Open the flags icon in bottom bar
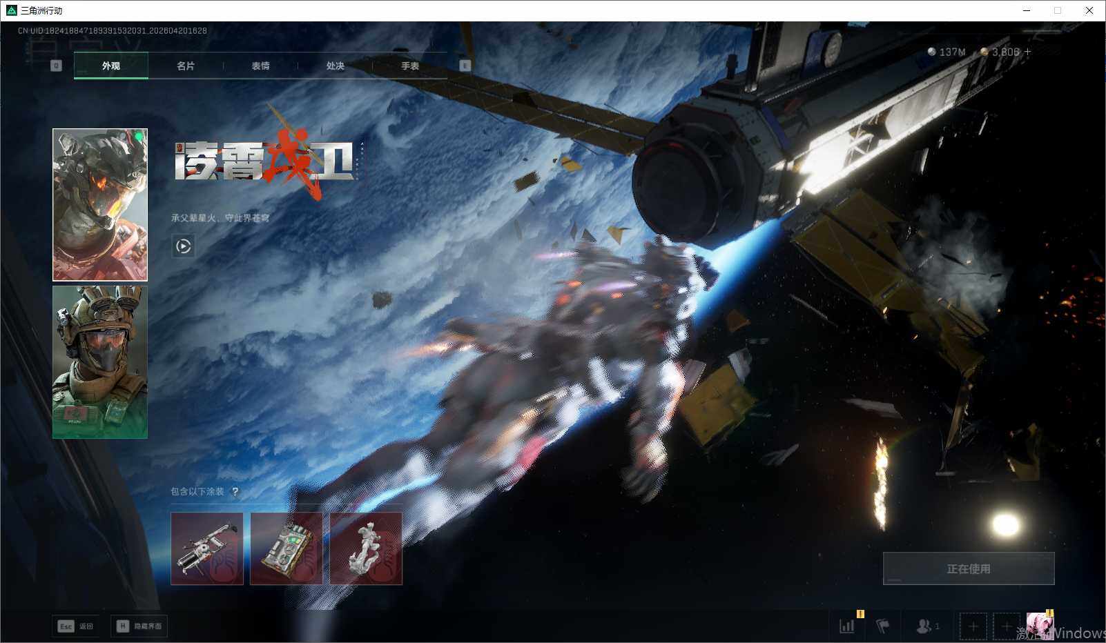1106x643 pixels. click(x=883, y=626)
